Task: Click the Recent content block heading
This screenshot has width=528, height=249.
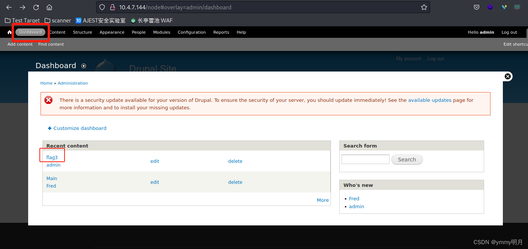Action: coord(68,146)
